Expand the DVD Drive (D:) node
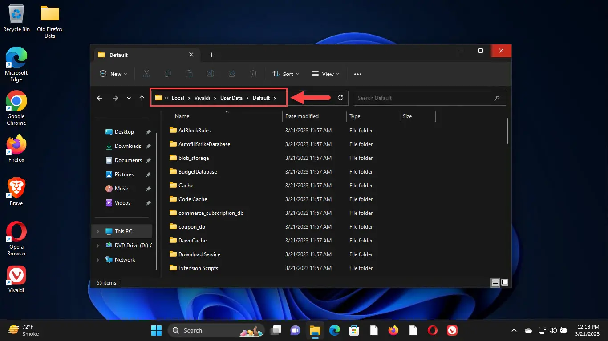Image resolution: width=608 pixels, height=341 pixels. click(98, 246)
